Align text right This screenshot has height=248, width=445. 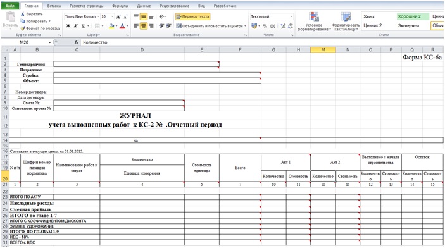(151, 26)
